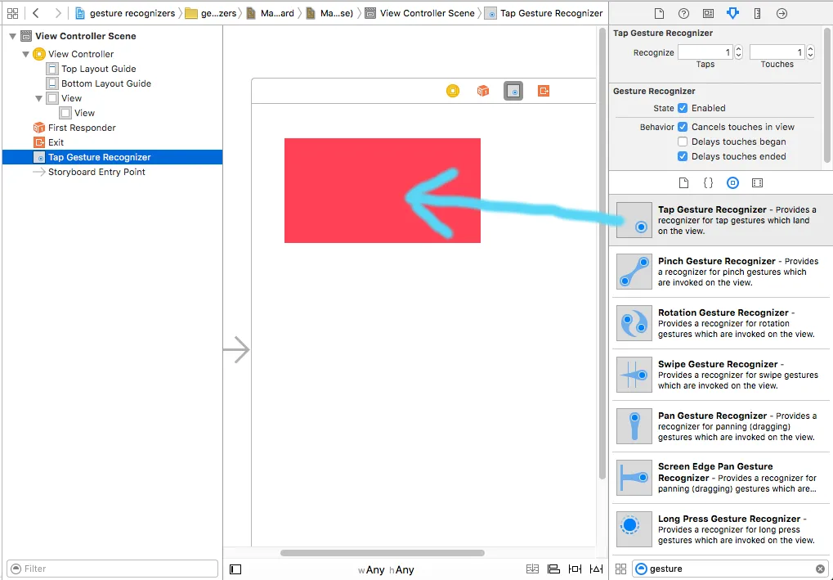The width and height of the screenshot is (833, 580).
Task: Select Top Layout Guide in outline
Action: point(112,69)
